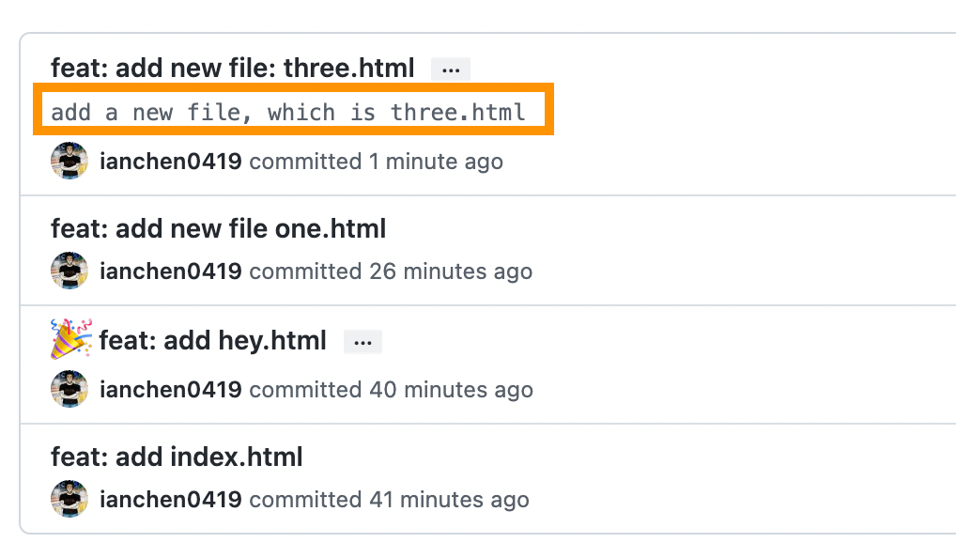
Task: Open ianchen0419 profile from hey.html commit
Action: [171, 390]
